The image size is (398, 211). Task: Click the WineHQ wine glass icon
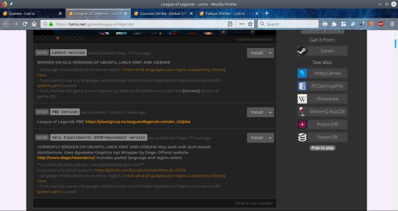click(x=302, y=111)
